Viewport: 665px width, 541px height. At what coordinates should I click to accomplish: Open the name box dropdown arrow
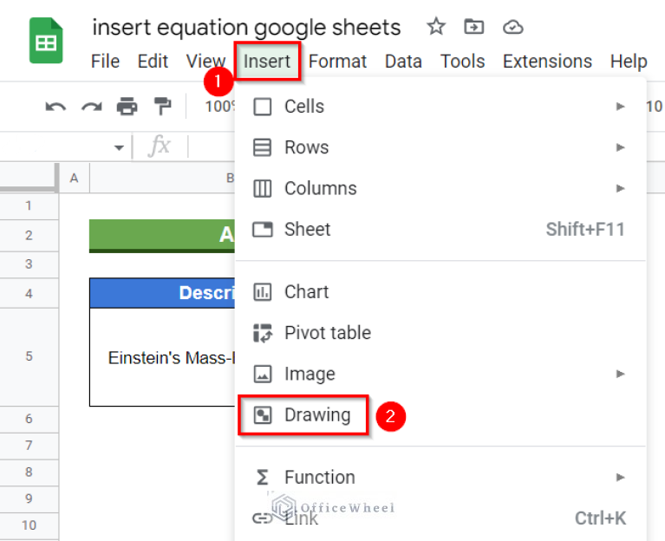click(x=119, y=147)
